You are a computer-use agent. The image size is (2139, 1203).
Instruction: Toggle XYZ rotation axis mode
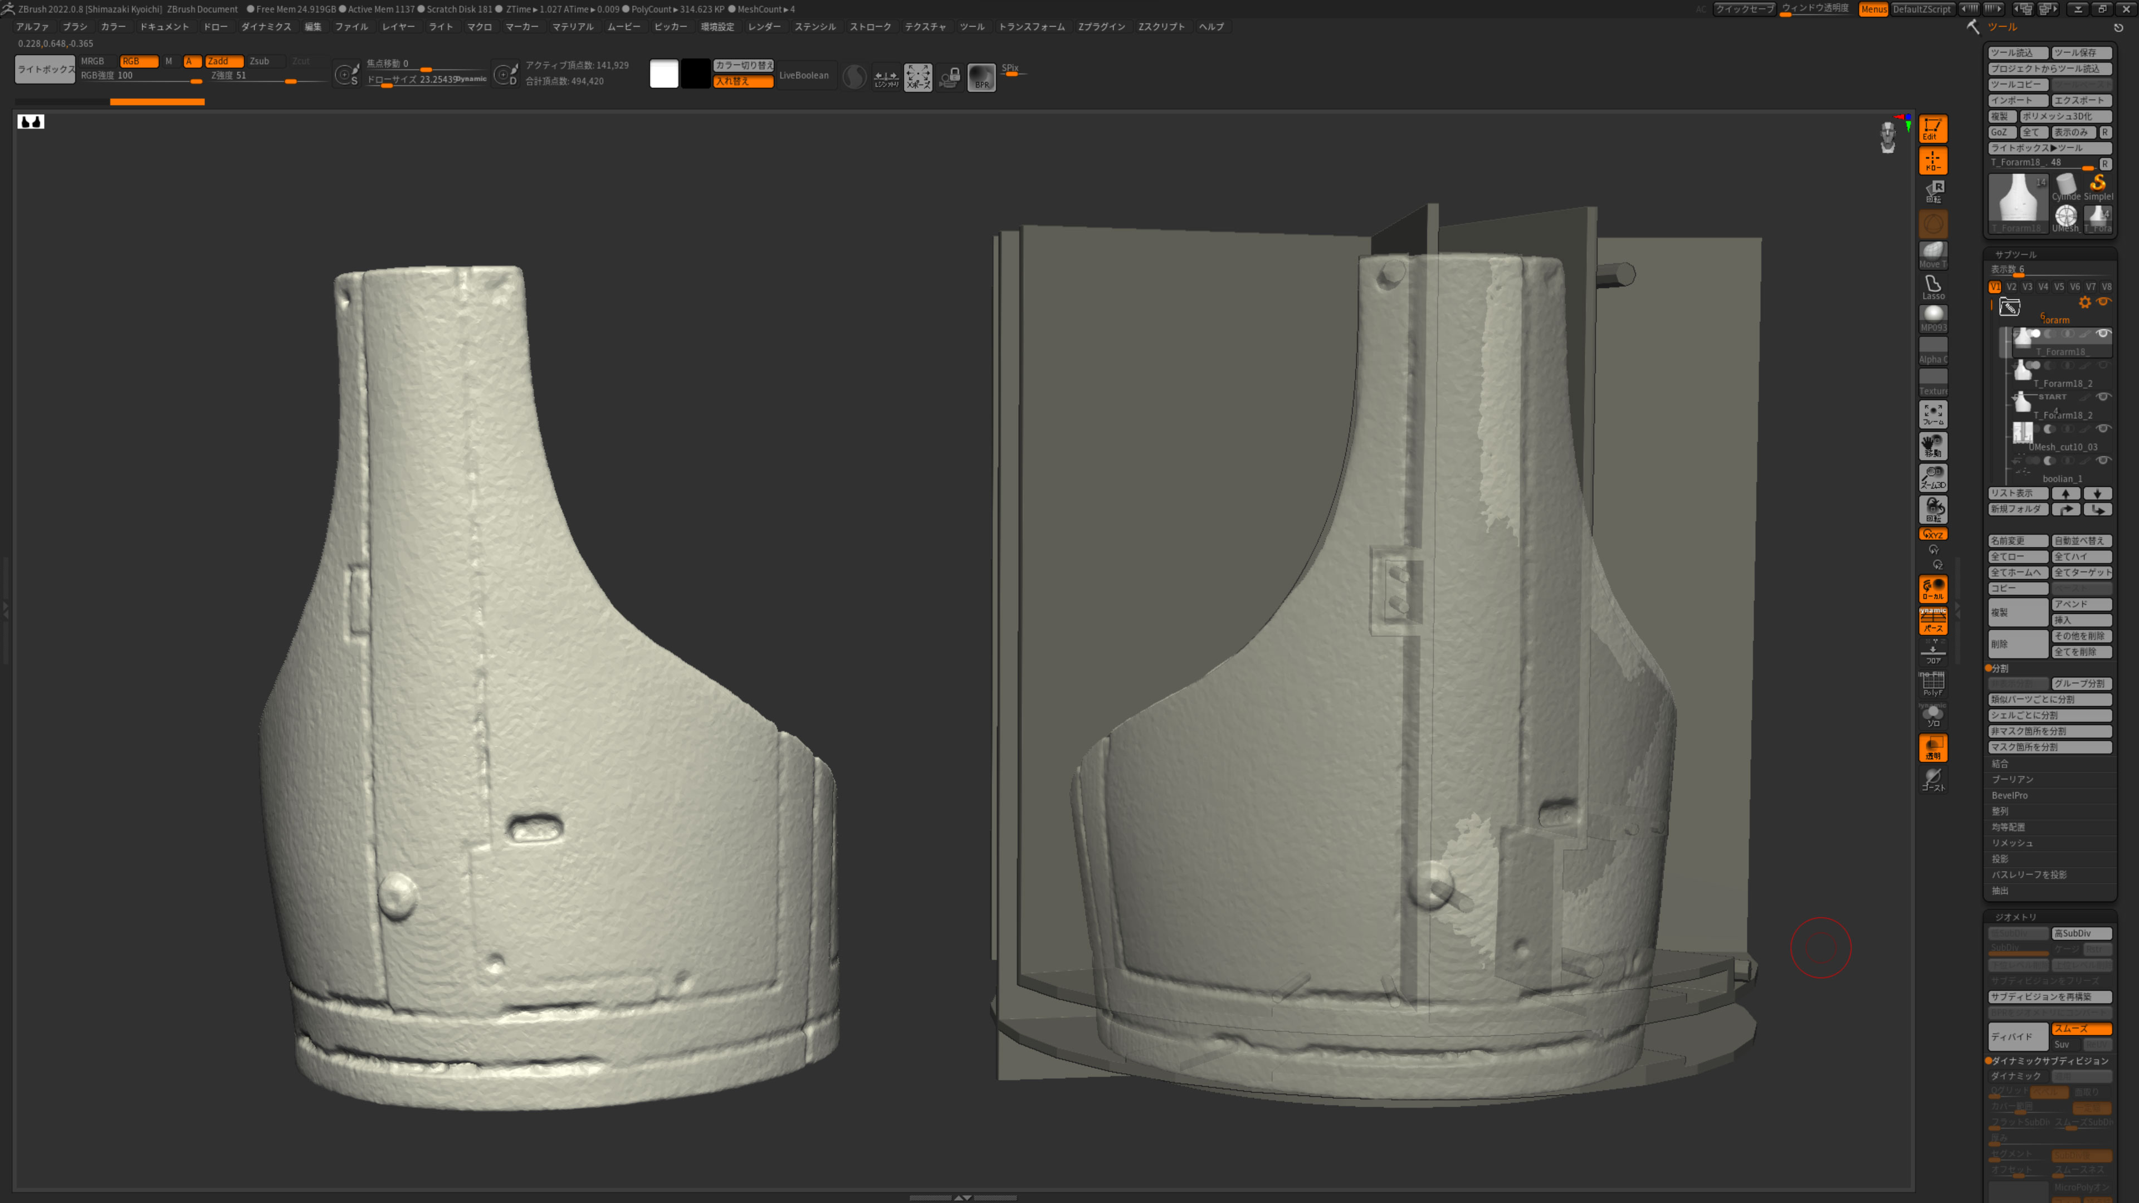pyautogui.click(x=1932, y=534)
